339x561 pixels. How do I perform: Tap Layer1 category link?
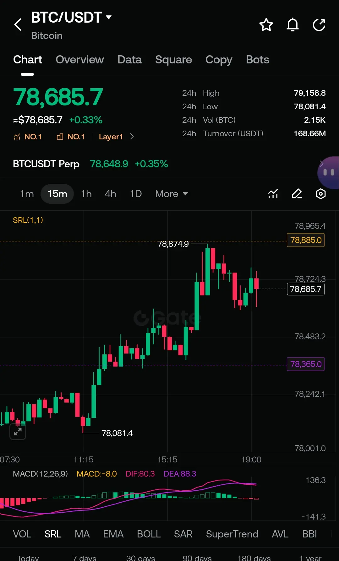point(111,137)
